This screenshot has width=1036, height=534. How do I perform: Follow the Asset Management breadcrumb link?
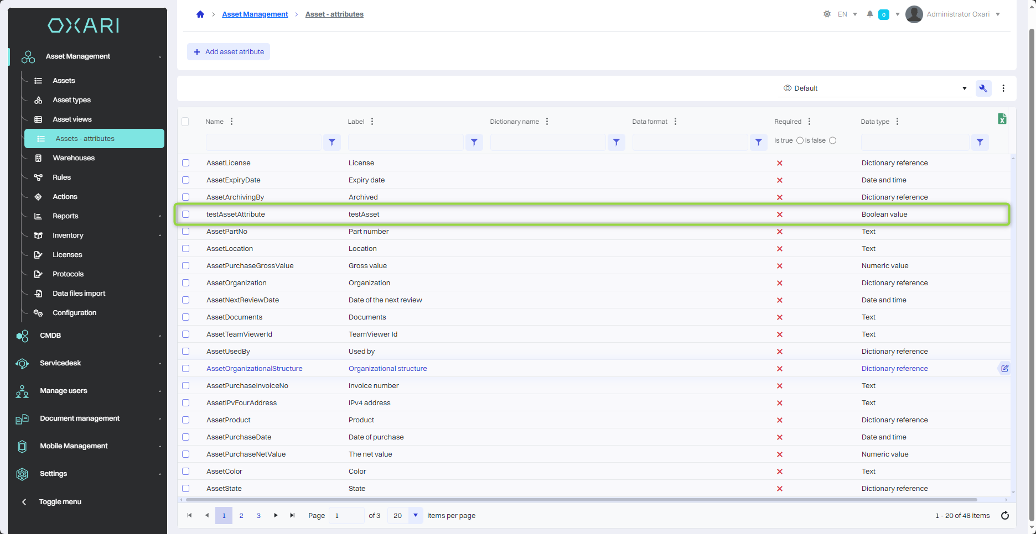(255, 14)
